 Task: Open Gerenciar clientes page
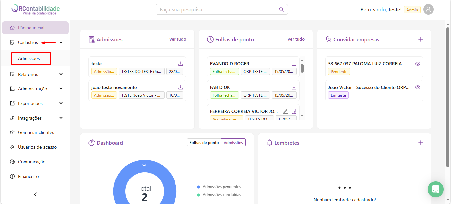pyautogui.click(x=36, y=132)
